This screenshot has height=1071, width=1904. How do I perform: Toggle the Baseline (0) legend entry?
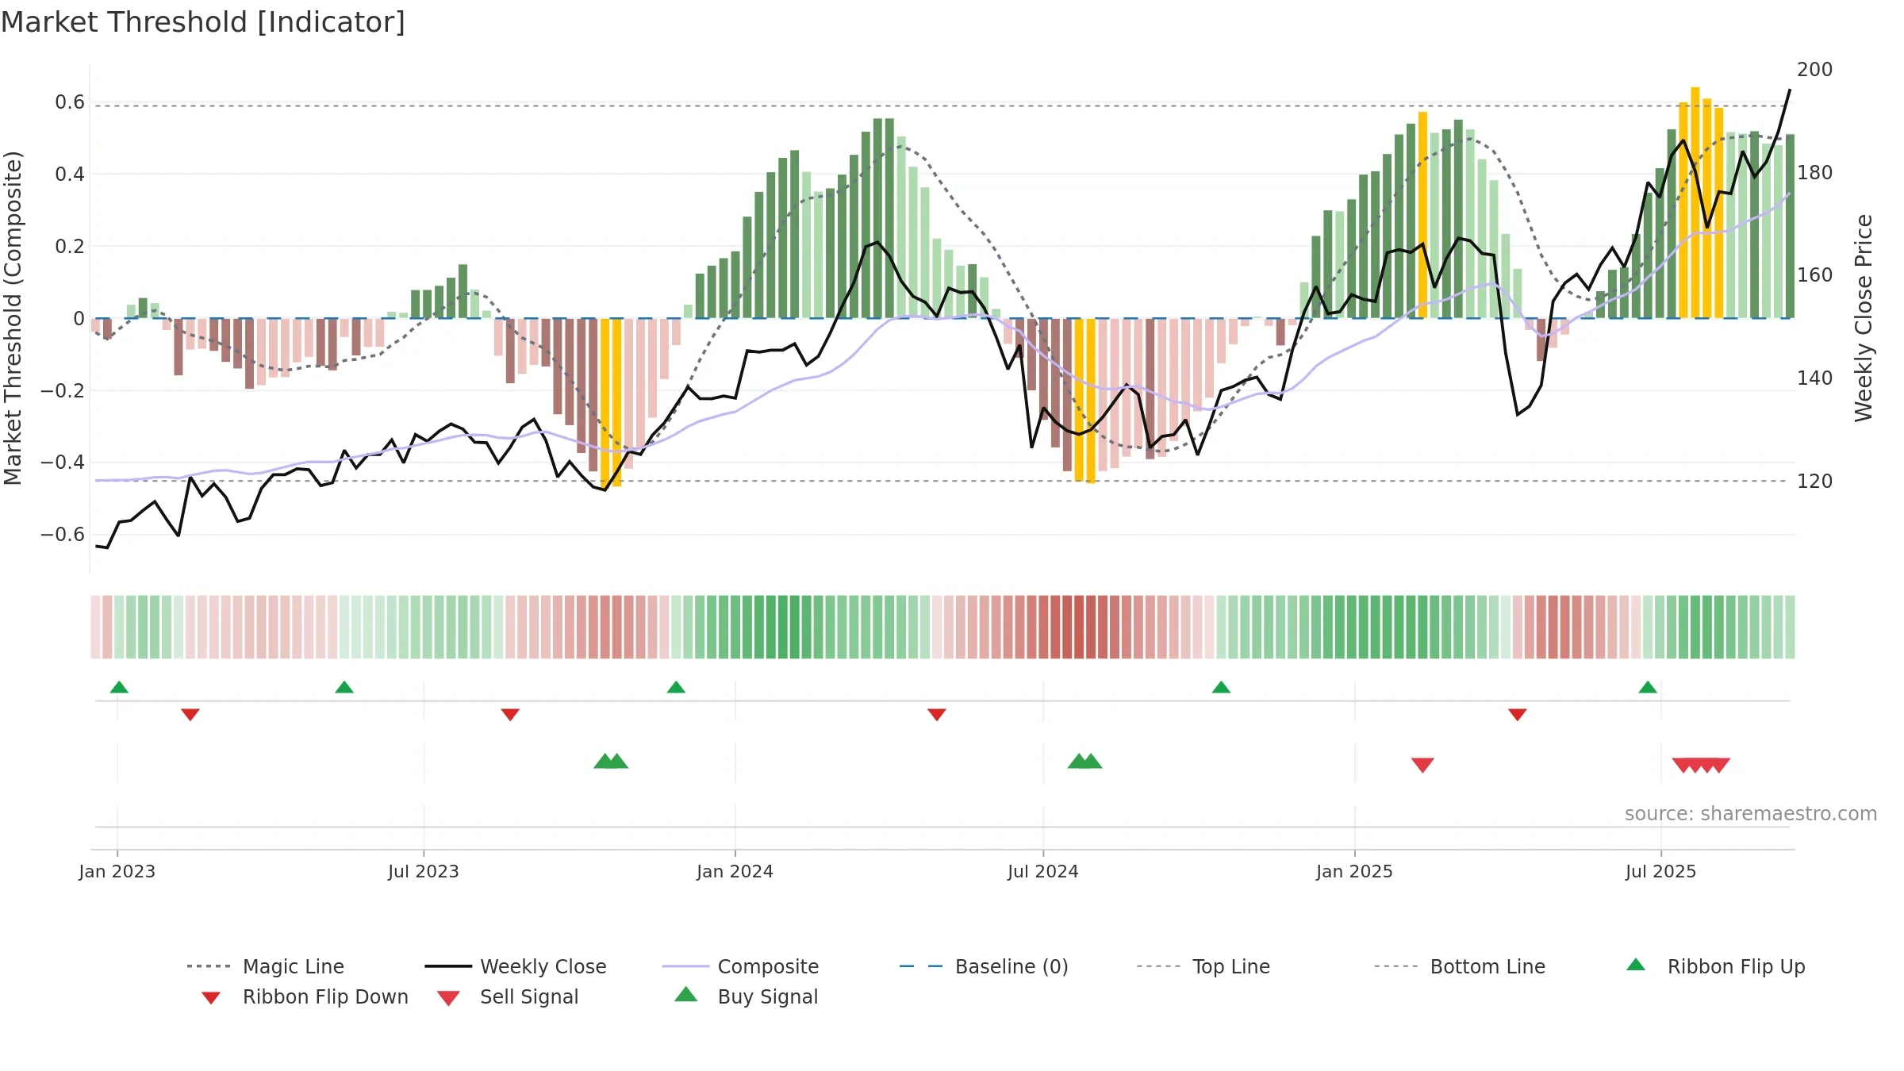984,966
